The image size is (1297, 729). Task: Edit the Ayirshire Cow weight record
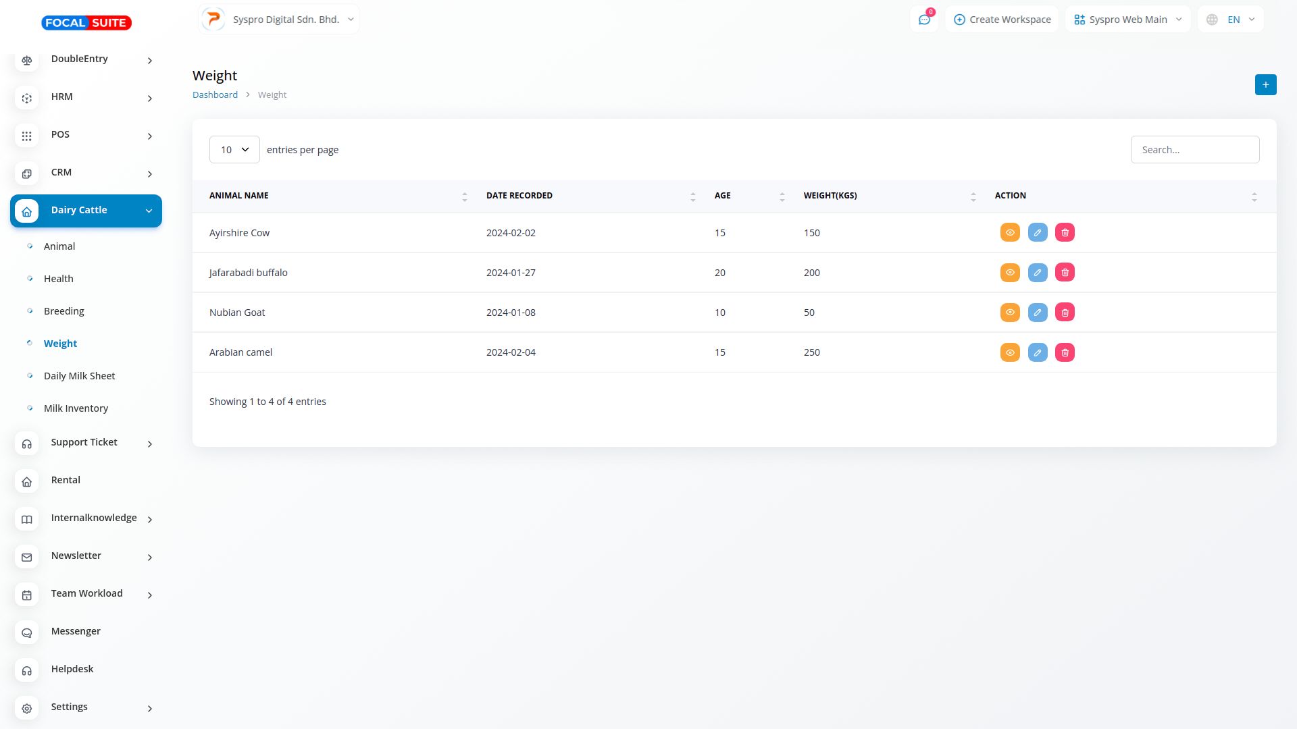coord(1038,233)
